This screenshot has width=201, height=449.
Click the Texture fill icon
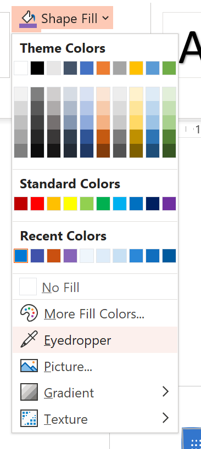pyautogui.click(x=29, y=418)
